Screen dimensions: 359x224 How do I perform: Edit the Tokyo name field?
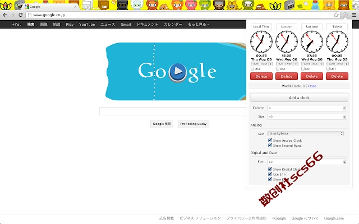[x=337, y=27]
